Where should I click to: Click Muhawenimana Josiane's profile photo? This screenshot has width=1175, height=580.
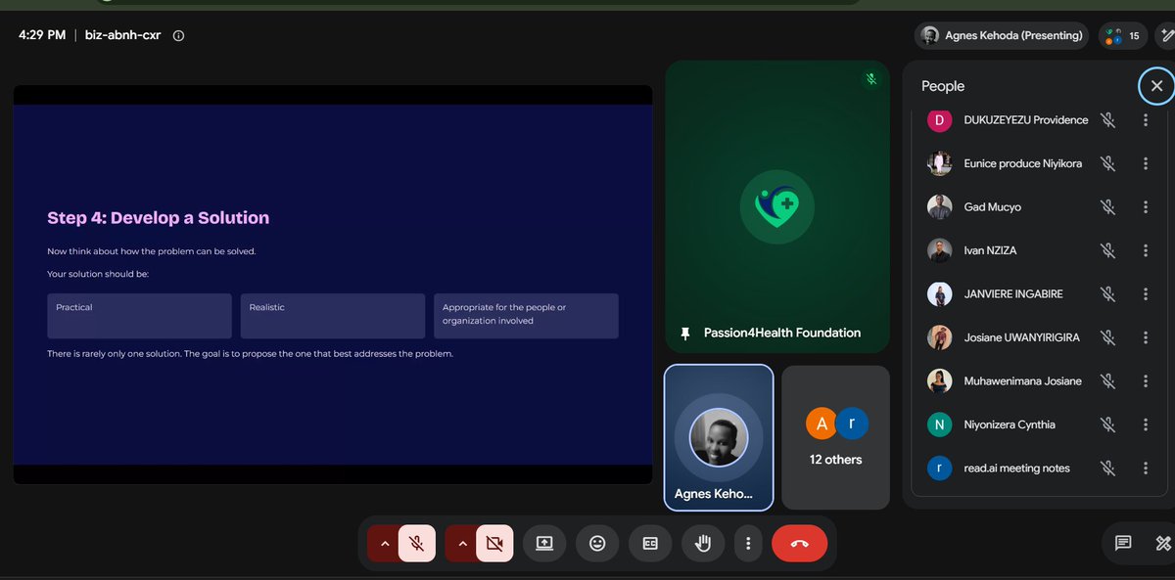tap(939, 380)
